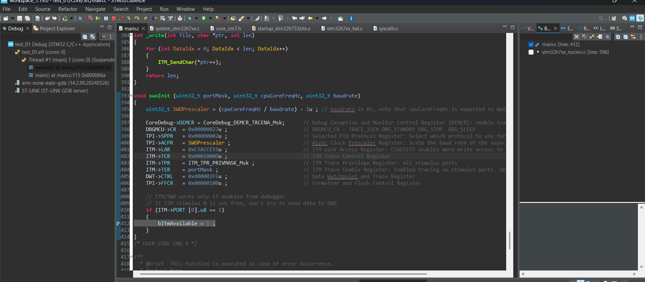This screenshot has width=645, height=282.
Task: Click the Suspend debug button
Action: coord(106,18)
